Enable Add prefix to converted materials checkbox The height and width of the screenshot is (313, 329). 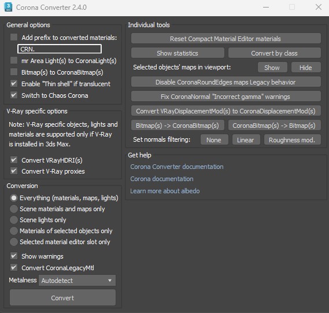pos(14,38)
